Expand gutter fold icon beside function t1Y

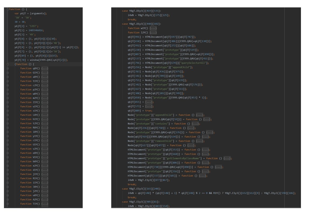[8, 81]
